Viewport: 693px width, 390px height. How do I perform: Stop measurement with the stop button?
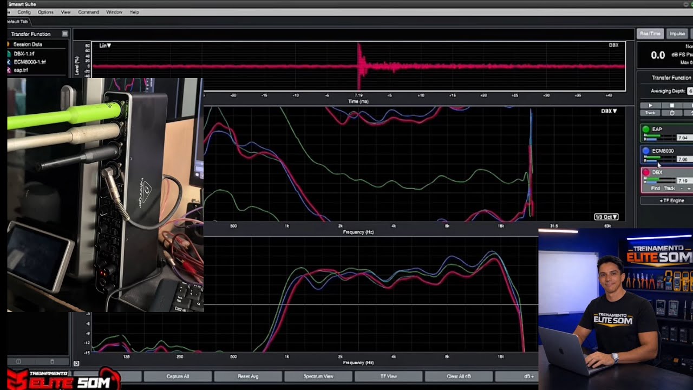pos(672,106)
